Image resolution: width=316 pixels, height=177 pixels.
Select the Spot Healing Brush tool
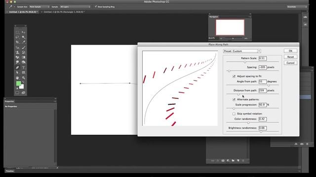tap(17, 47)
